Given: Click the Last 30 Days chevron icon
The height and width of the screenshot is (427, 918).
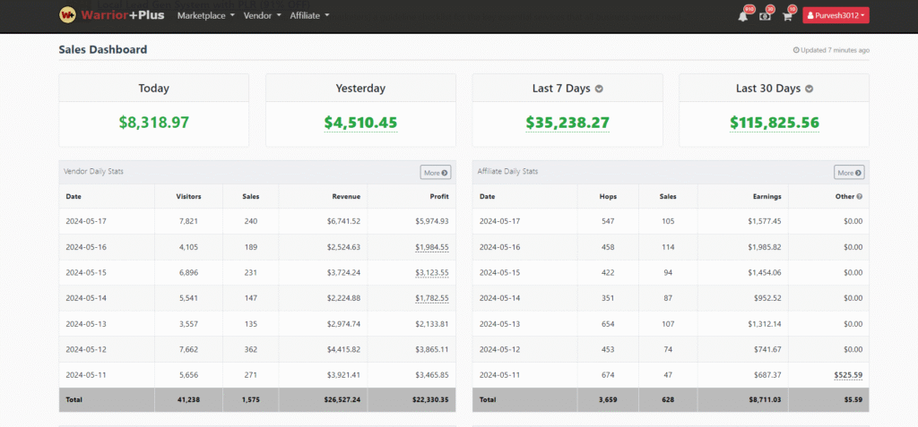Looking at the screenshot, I should [809, 89].
